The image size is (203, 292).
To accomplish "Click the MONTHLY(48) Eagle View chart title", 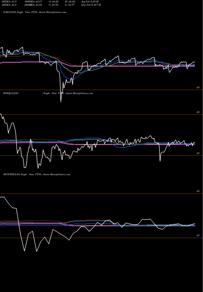I will pyautogui.click(x=37, y=174).
